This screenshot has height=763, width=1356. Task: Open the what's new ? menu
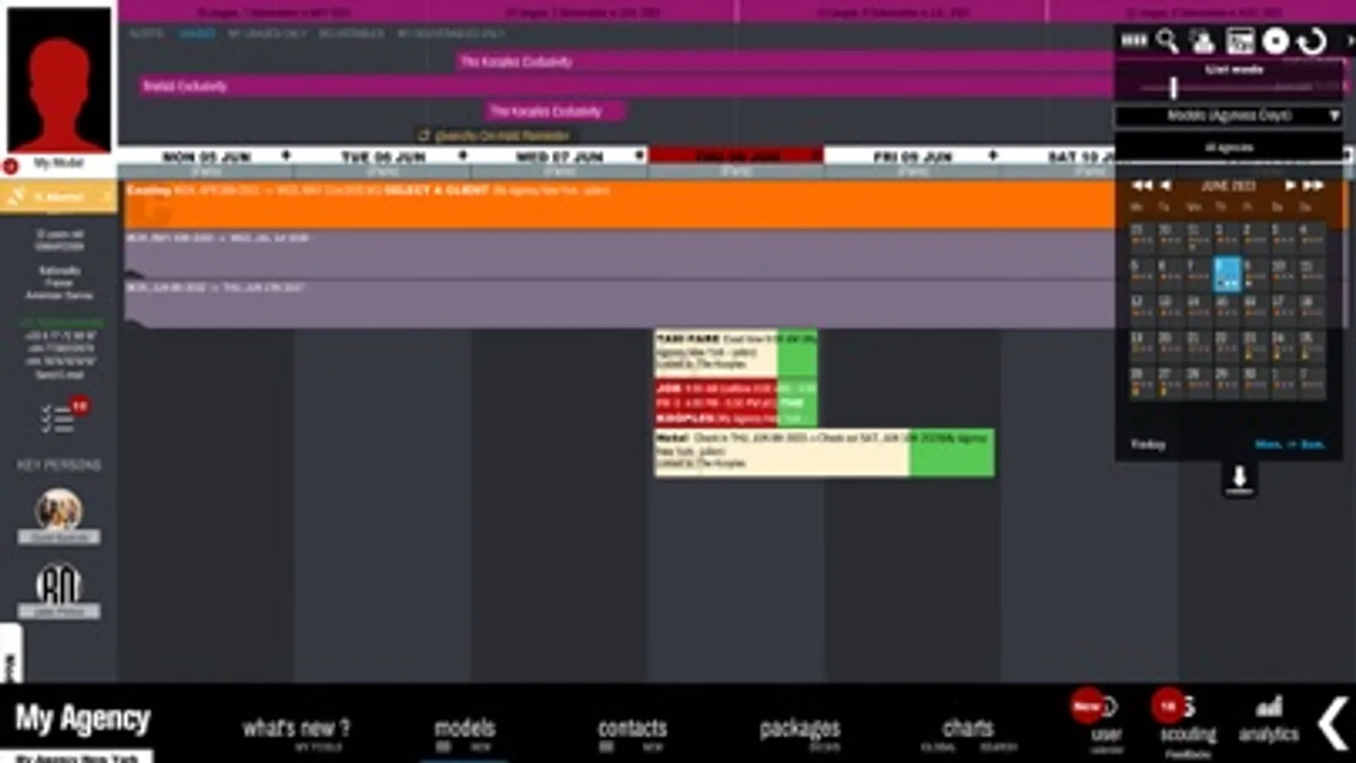[x=296, y=727]
